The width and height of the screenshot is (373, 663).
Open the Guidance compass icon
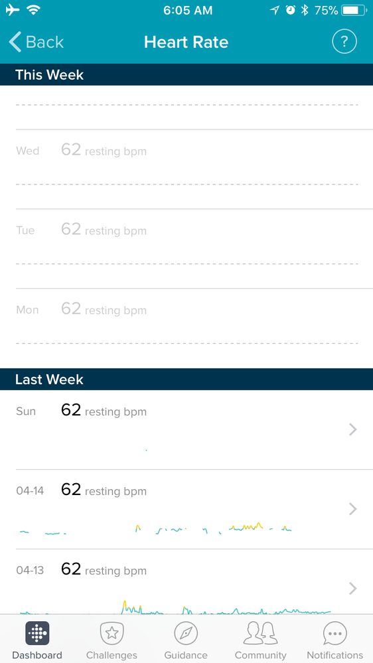(186, 633)
